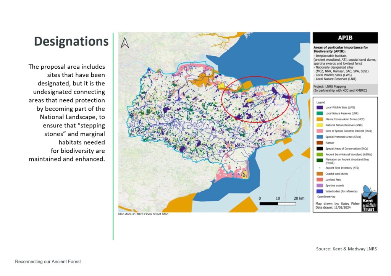Click the Source: Kent & Medway LNRS caption
The width and height of the screenshot is (391, 276).
pyautogui.click(x=346, y=249)
